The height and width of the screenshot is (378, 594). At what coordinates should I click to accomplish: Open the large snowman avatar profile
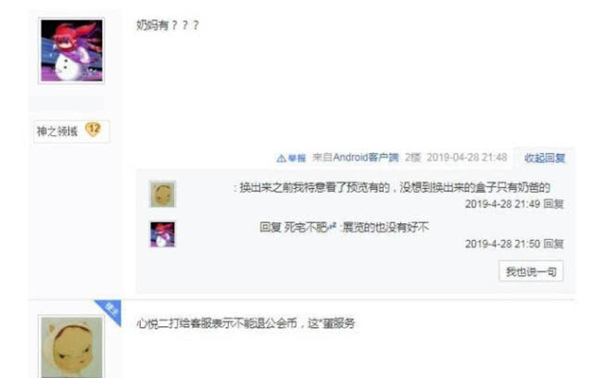pos(71,50)
